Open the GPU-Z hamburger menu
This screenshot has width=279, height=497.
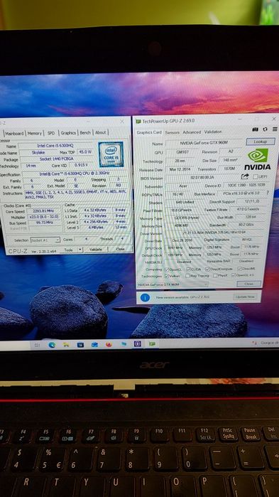275,129
